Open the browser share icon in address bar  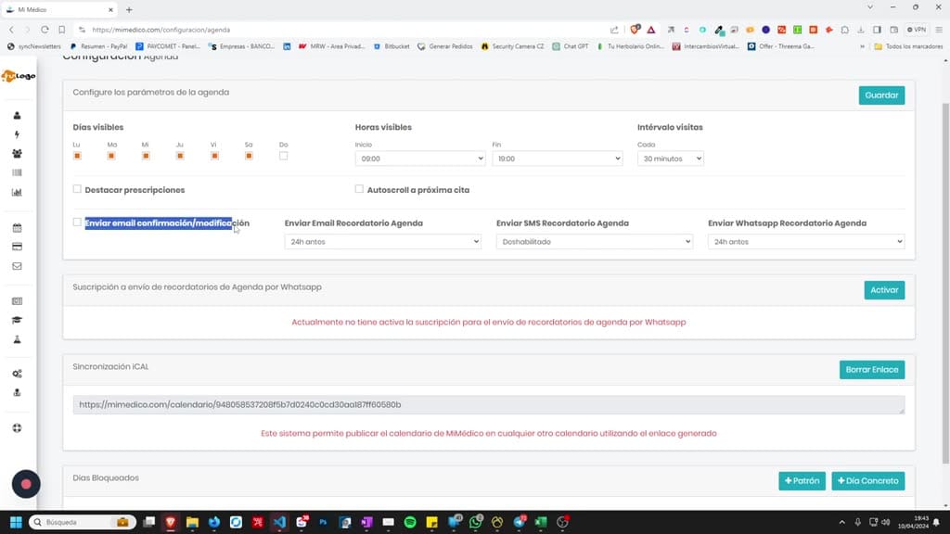pos(614,29)
